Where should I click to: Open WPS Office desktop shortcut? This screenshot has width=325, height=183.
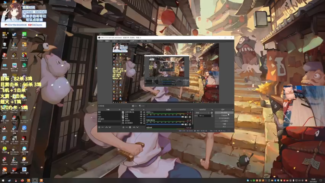pyautogui.click(x=14, y=171)
